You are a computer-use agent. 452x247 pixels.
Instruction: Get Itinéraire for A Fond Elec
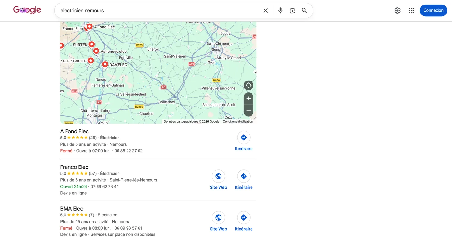244,141
